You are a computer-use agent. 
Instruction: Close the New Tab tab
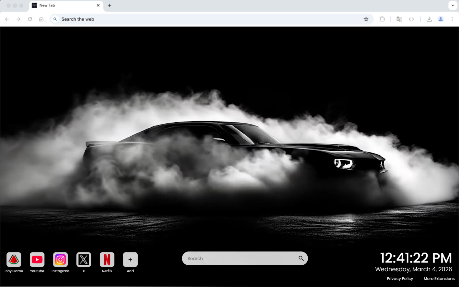98,5
